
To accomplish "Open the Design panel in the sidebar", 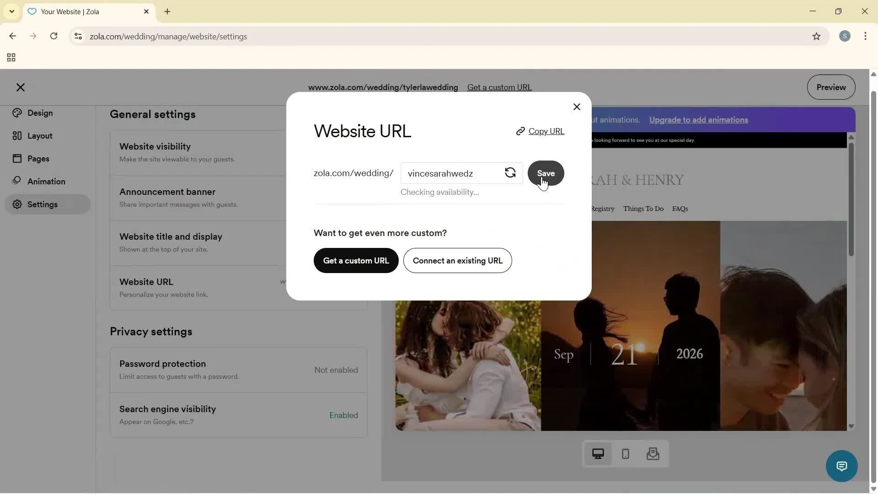I will 39,113.
